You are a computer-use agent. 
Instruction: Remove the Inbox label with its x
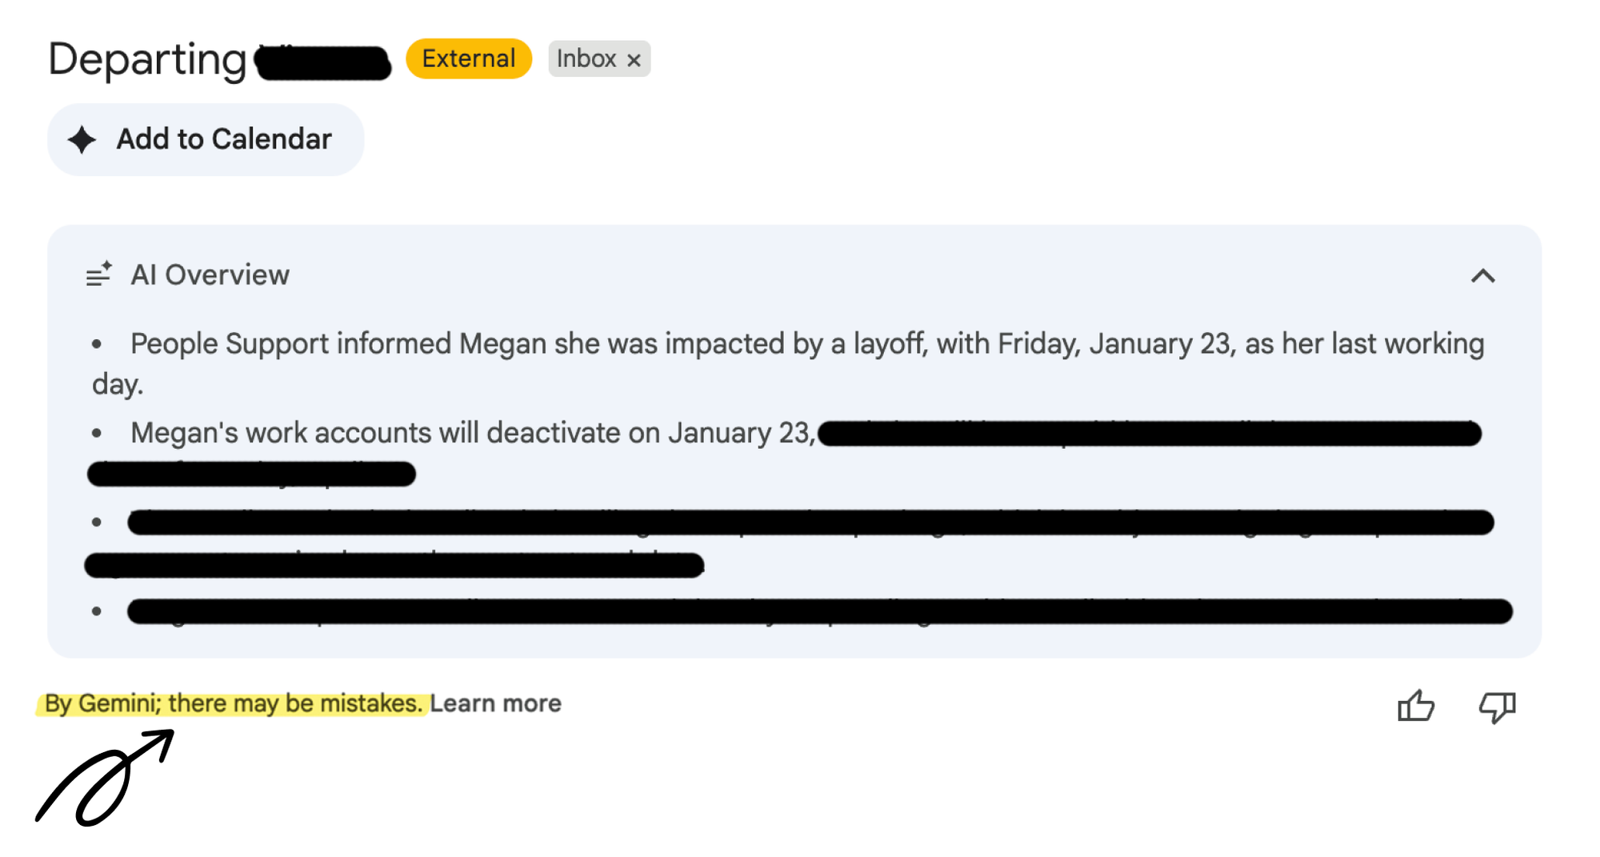point(634,60)
